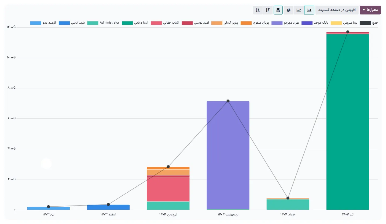Switch to pie chart view
Screen dimensions: 386x224
pyautogui.click(x=289, y=10)
